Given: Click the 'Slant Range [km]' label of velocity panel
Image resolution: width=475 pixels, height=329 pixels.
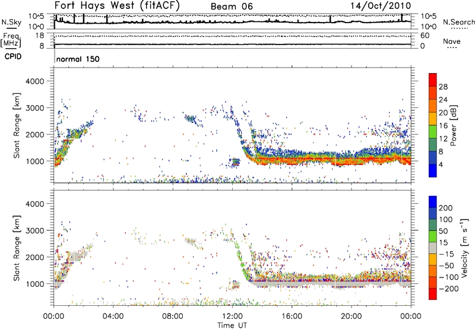Looking at the screenshot, I should tap(17, 248).
